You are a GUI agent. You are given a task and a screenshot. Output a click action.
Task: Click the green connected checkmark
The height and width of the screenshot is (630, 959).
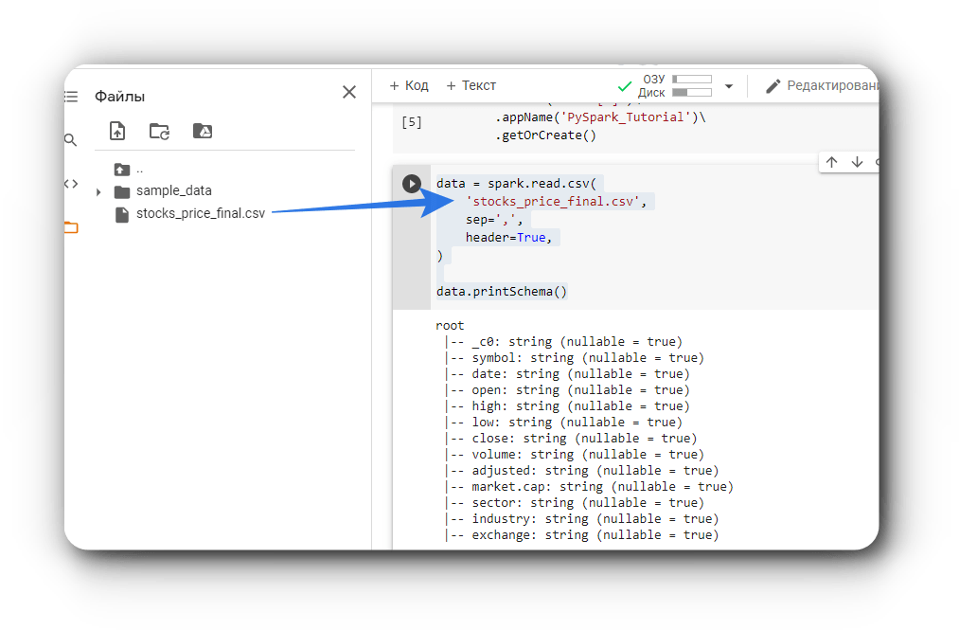pyautogui.click(x=625, y=86)
